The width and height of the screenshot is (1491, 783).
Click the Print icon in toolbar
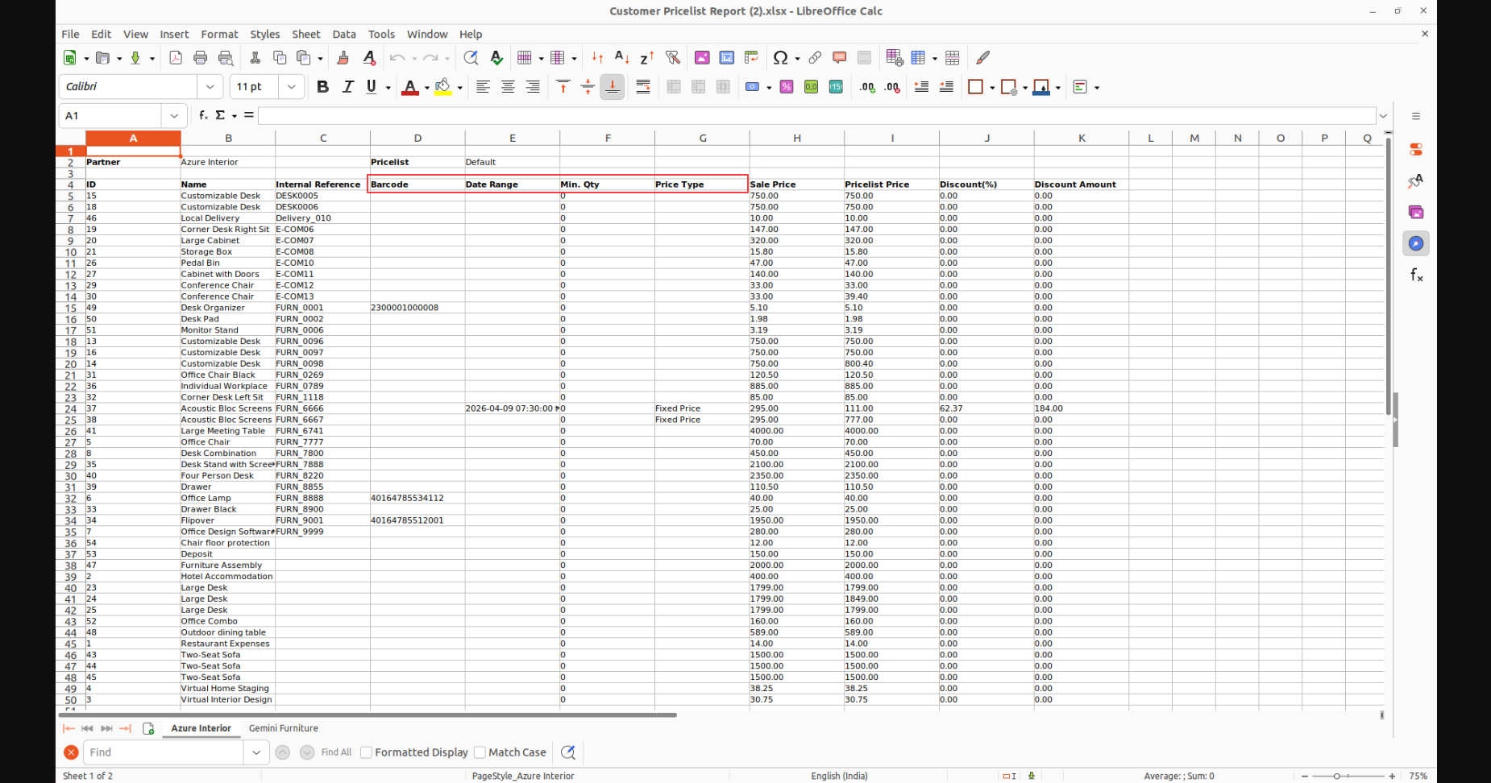point(201,58)
